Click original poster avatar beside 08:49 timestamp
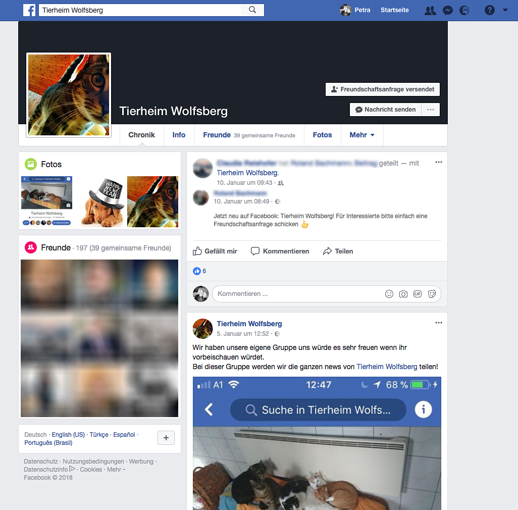518x510 pixels. (201, 197)
